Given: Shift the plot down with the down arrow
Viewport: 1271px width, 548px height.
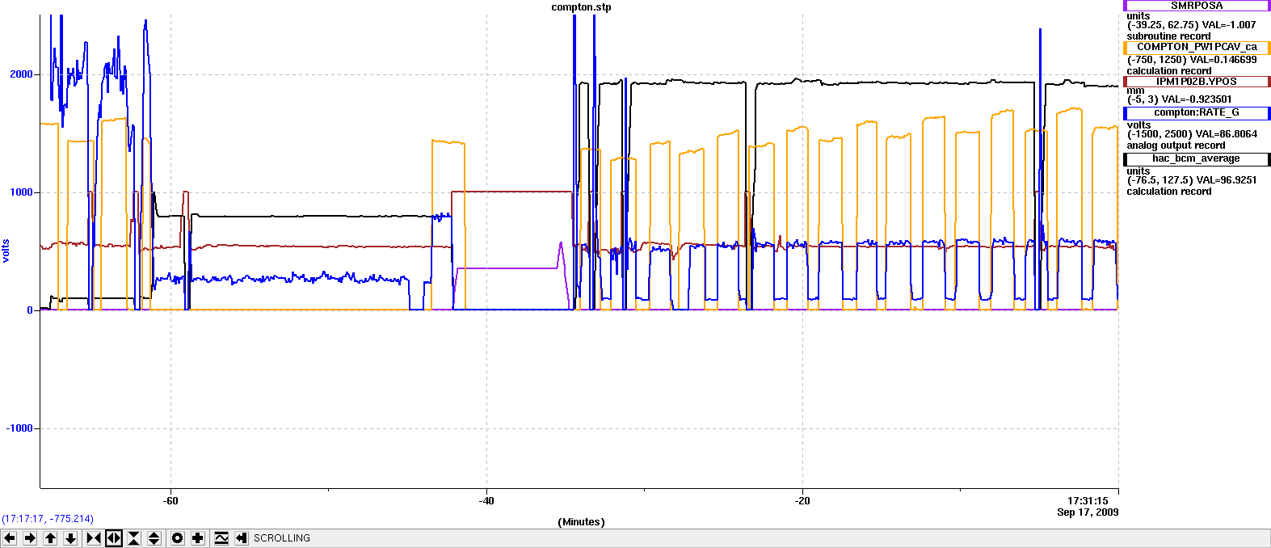Looking at the screenshot, I should pyautogui.click(x=70, y=538).
